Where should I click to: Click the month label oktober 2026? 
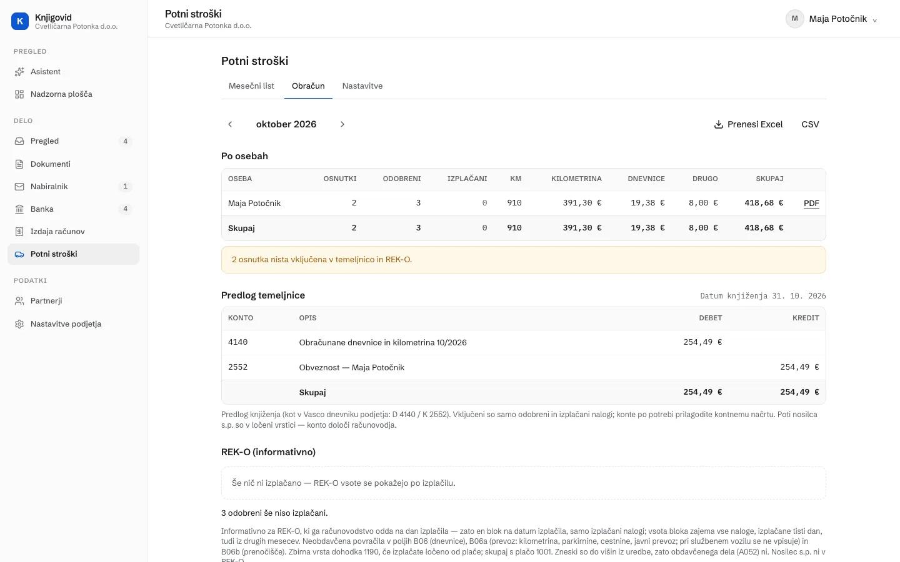[x=286, y=124]
